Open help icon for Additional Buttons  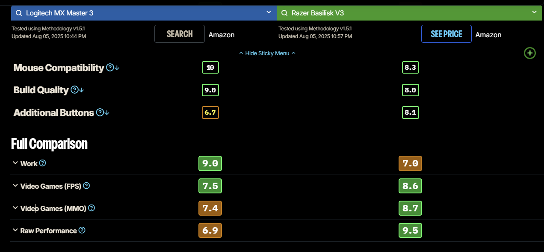coord(100,112)
